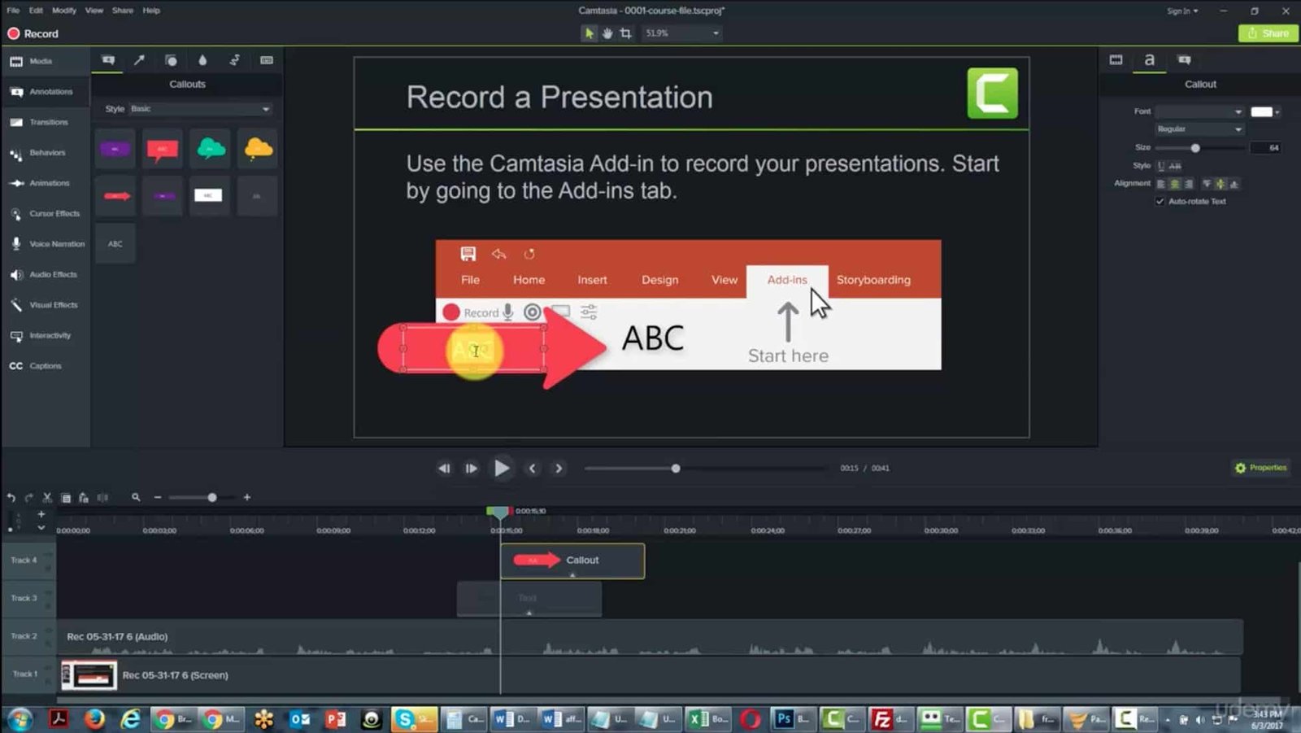Open Behaviors in the sidebar
The image size is (1301, 733).
click(x=45, y=153)
